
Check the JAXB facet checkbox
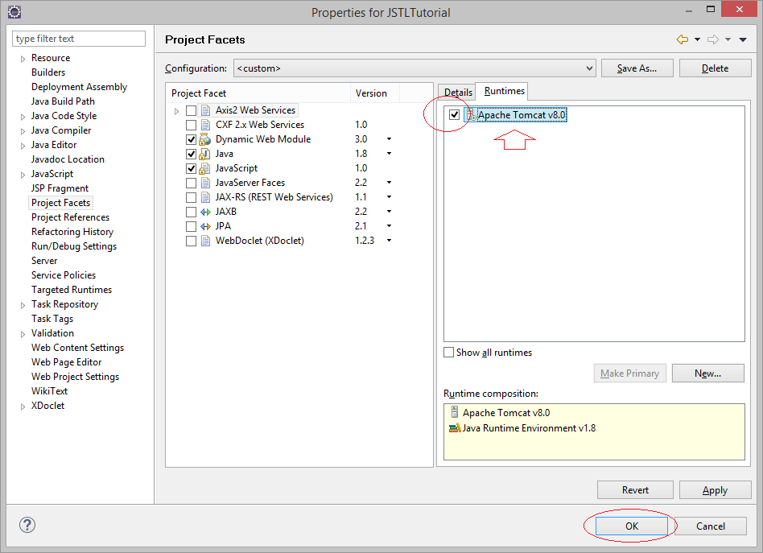192,213
